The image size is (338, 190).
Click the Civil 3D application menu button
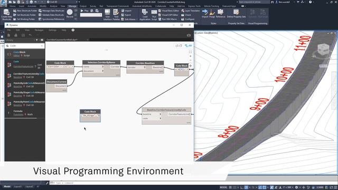pos(3,3)
